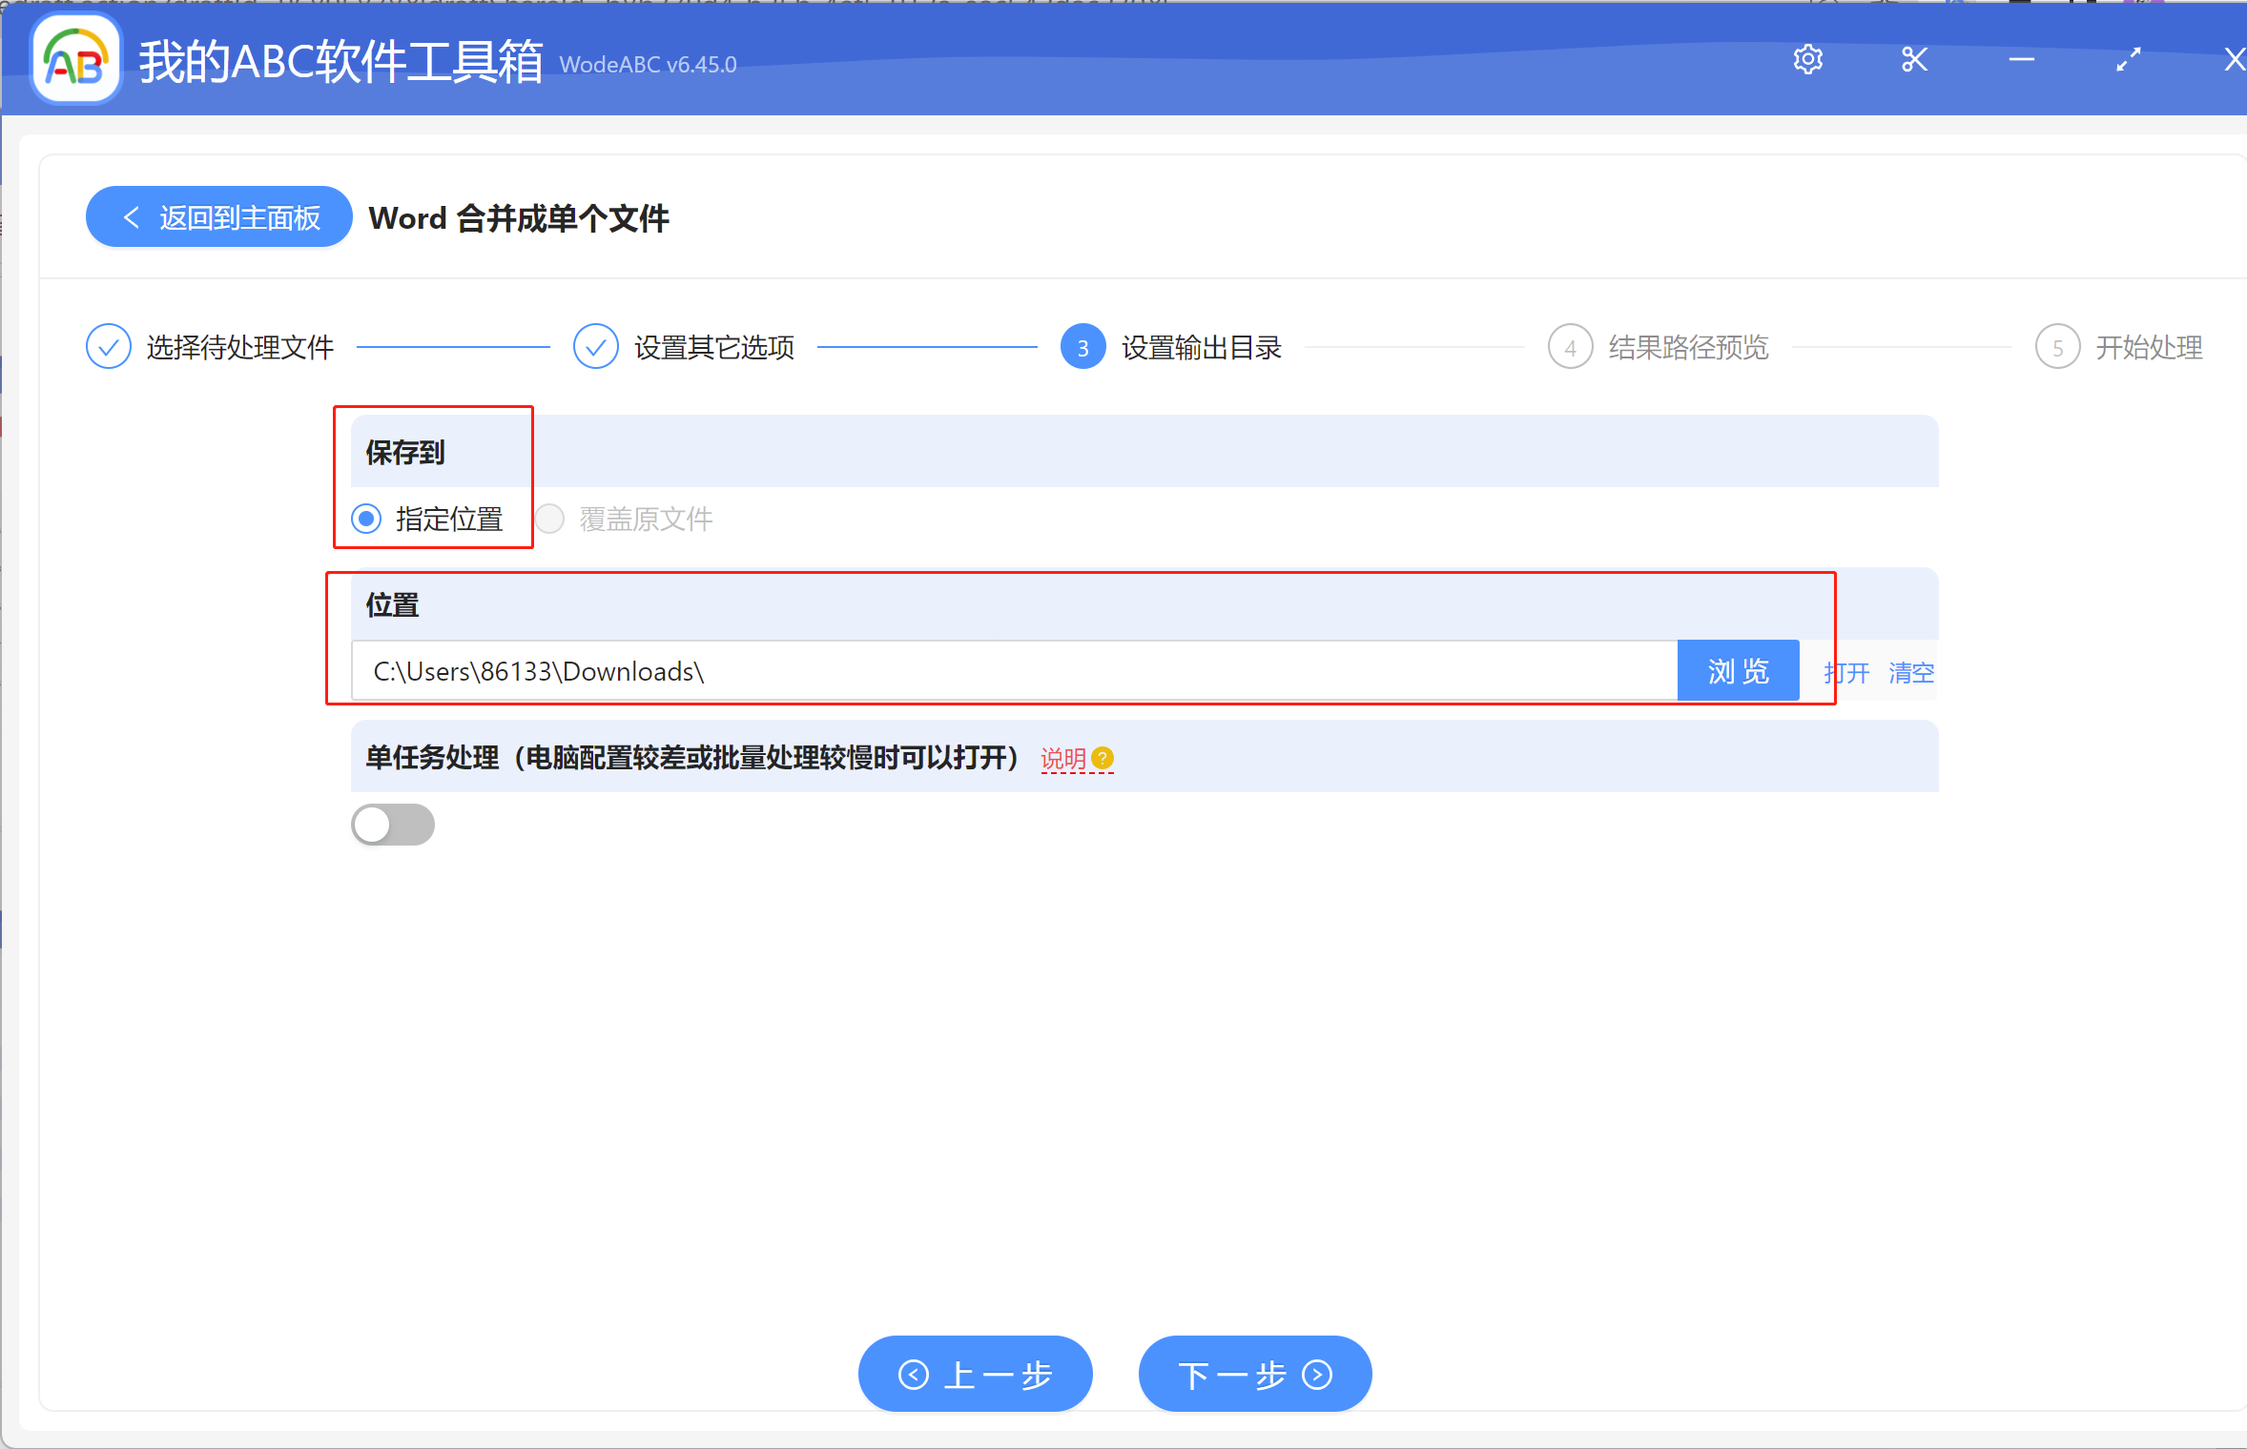Click the 上一步 previous button
This screenshot has height=1449, width=2247.
974,1374
